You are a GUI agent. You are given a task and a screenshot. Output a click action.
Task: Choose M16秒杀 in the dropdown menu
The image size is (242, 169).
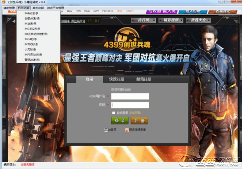point(30,24)
